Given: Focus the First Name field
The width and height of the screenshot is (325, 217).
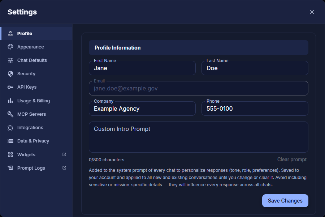Looking at the screenshot, I should (x=142, y=68).
